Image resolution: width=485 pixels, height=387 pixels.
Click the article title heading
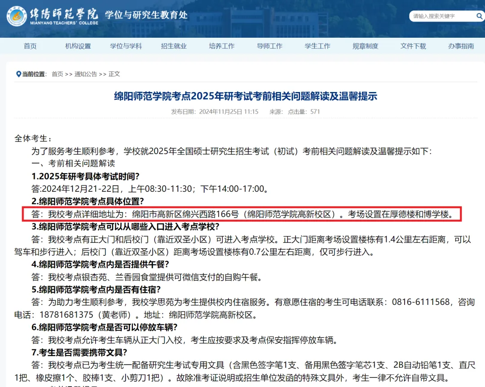pyautogui.click(x=245, y=96)
